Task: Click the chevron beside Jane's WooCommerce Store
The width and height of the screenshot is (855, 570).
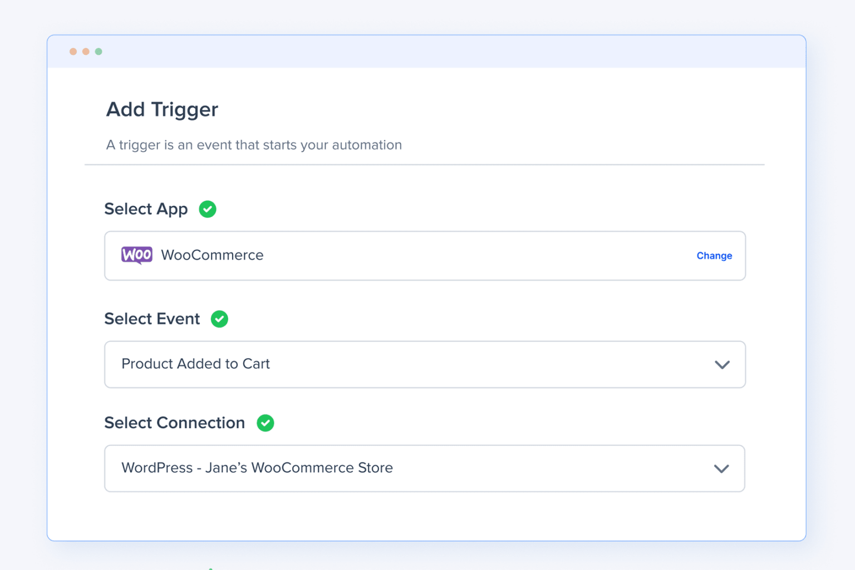Action: click(722, 468)
